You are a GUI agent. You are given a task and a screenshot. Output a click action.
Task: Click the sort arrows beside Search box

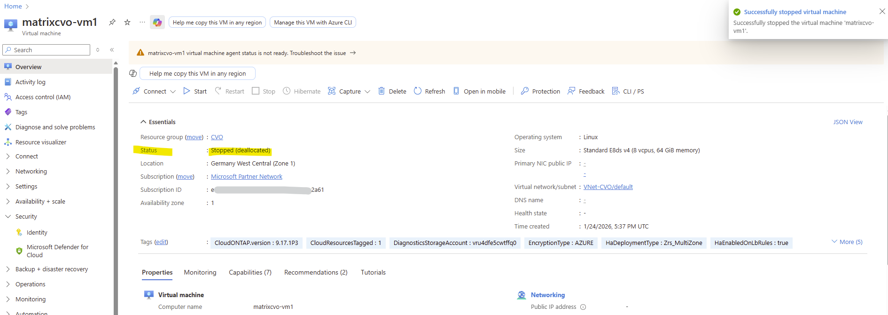click(x=98, y=50)
